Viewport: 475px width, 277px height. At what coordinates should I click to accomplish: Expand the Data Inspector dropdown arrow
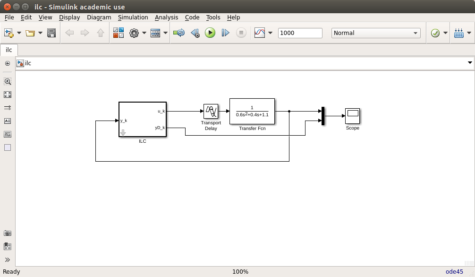pos(270,33)
